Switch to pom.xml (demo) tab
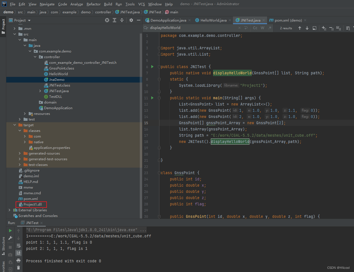Screen dimensions: 354x272 288,20
